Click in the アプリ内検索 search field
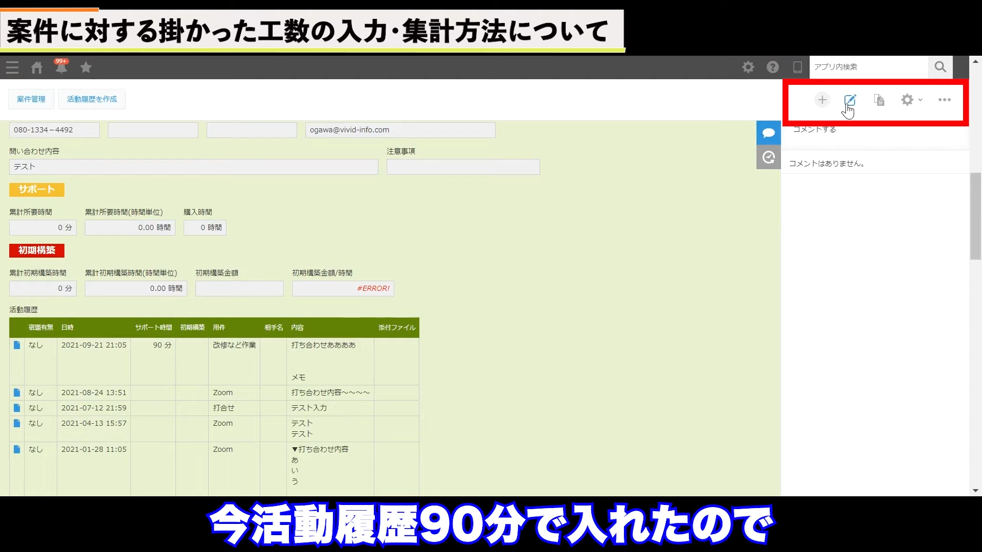 [868, 67]
